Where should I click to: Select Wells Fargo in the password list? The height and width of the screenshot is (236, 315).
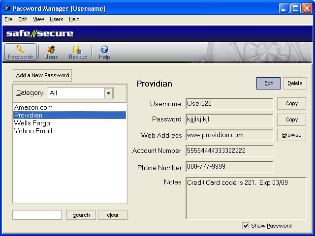pyautogui.click(x=33, y=123)
